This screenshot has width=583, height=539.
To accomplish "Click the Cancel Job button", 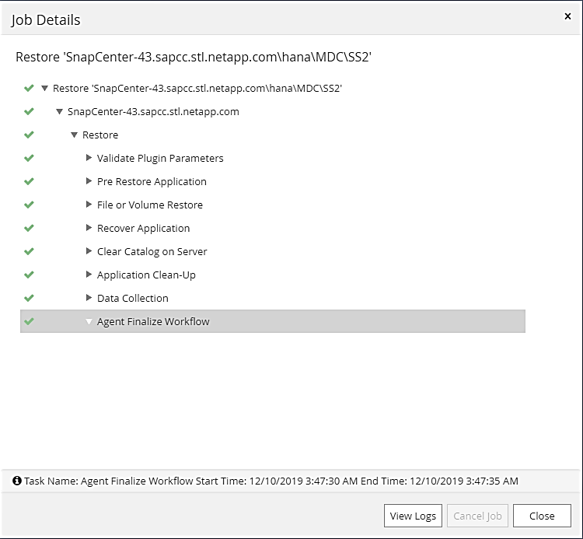I will (x=477, y=516).
